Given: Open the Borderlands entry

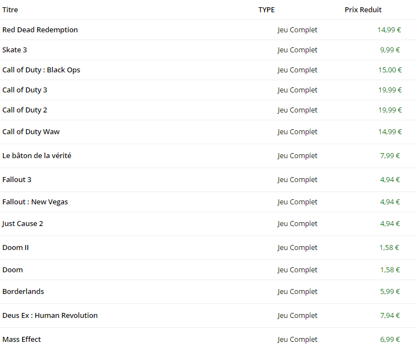Looking at the screenshot, I should point(23,292).
